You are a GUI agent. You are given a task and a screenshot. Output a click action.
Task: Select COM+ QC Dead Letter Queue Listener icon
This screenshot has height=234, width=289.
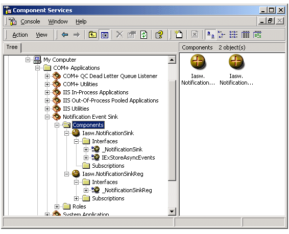coord(57,75)
